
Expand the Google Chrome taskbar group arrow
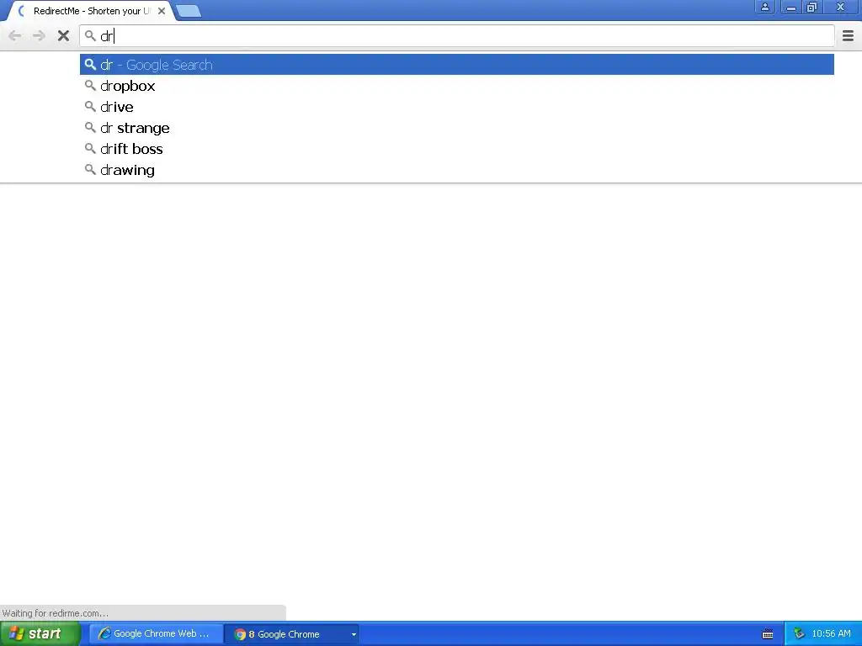click(354, 634)
